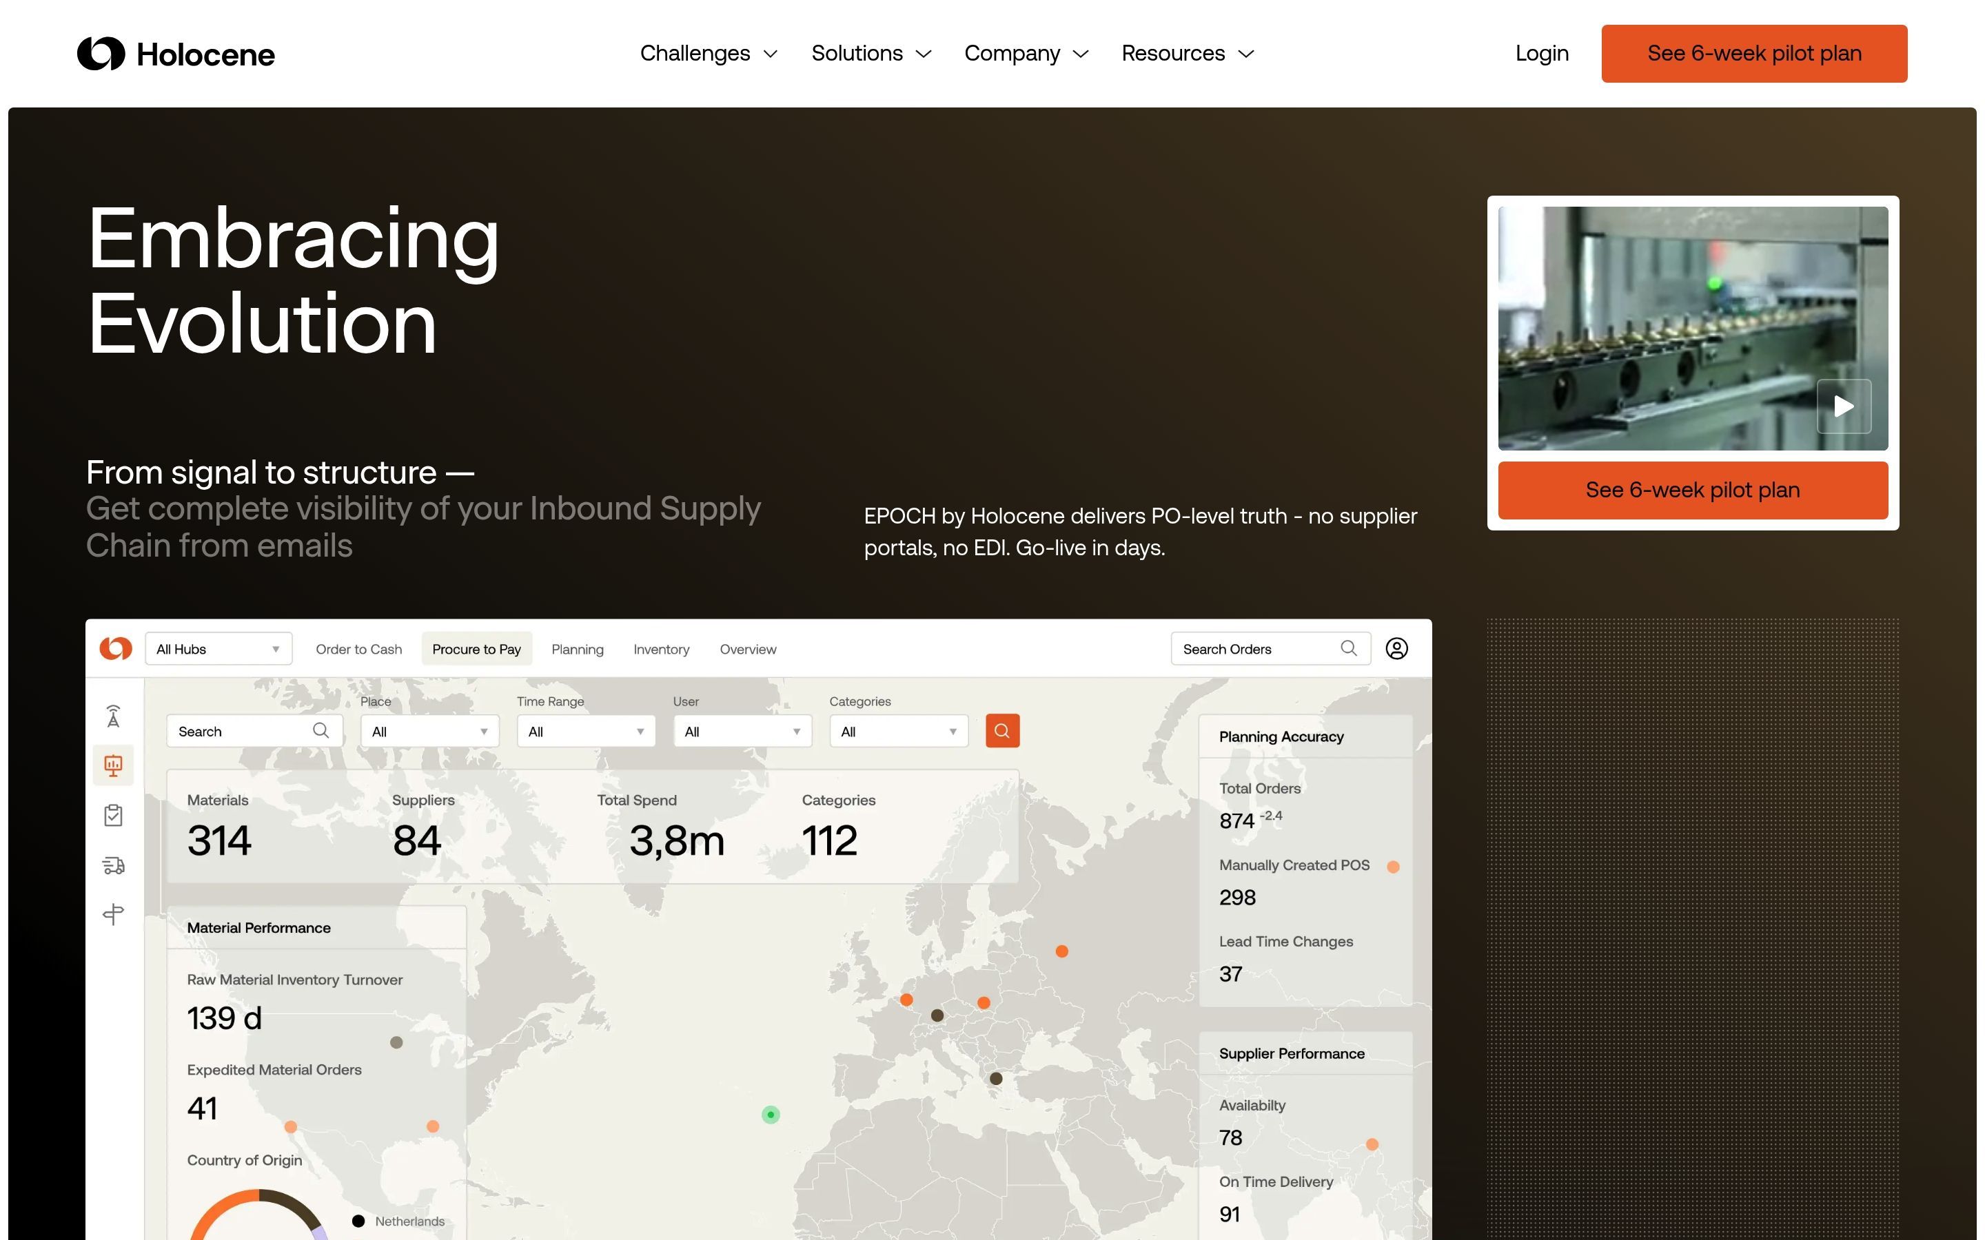This screenshot has height=1240, width=1985.
Task: Open the All Hubs dropdown
Action: click(218, 649)
